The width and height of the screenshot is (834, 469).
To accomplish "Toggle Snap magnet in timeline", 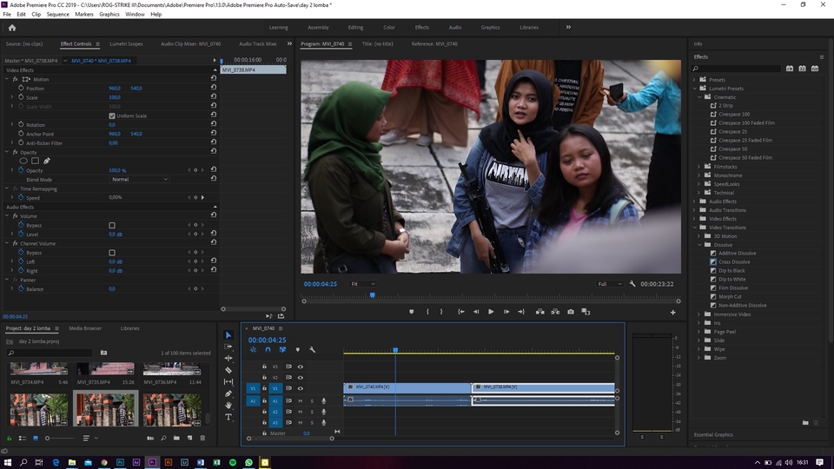I will click(x=268, y=349).
